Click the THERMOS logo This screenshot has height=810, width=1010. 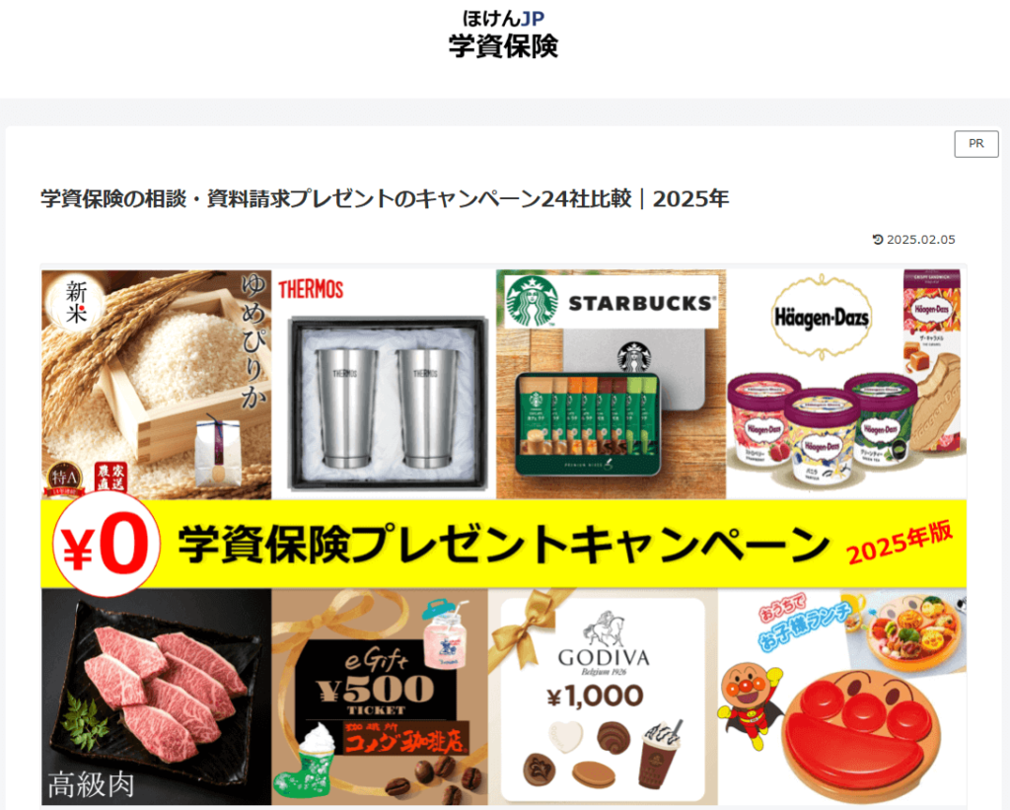click(311, 289)
